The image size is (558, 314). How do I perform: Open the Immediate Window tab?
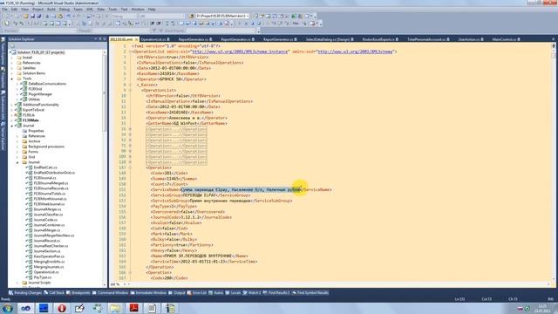[148, 293]
